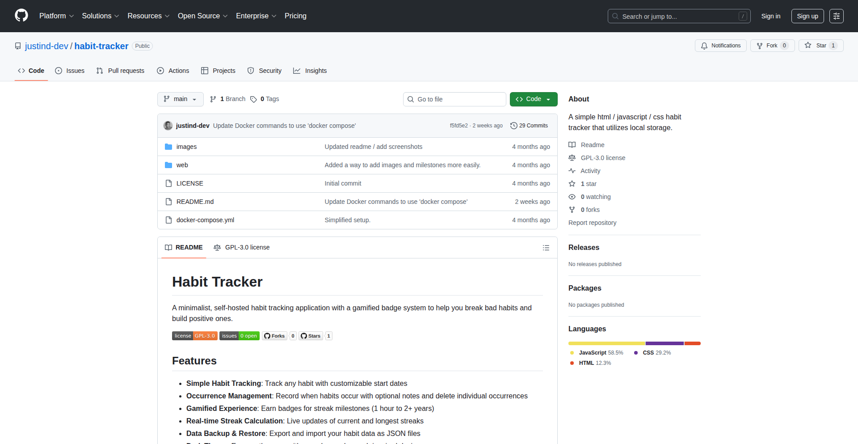This screenshot has height=444, width=858.
Task: Click the issues 0 open badge
Action: point(240,336)
